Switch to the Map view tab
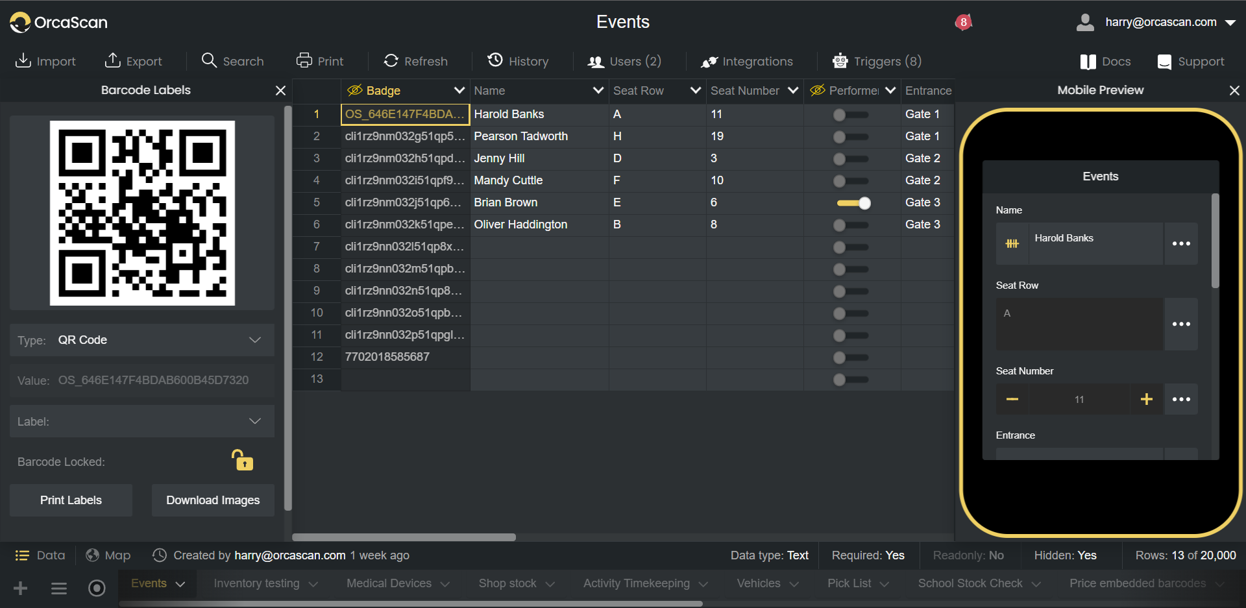This screenshot has height=608, width=1246. pyautogui.click(x=108, y=555)
